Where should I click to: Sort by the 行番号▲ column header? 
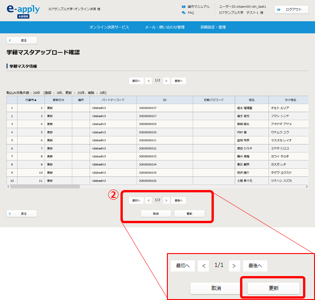click(x=31, y=100)
